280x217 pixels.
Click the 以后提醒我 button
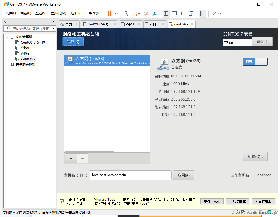(237, 202)
